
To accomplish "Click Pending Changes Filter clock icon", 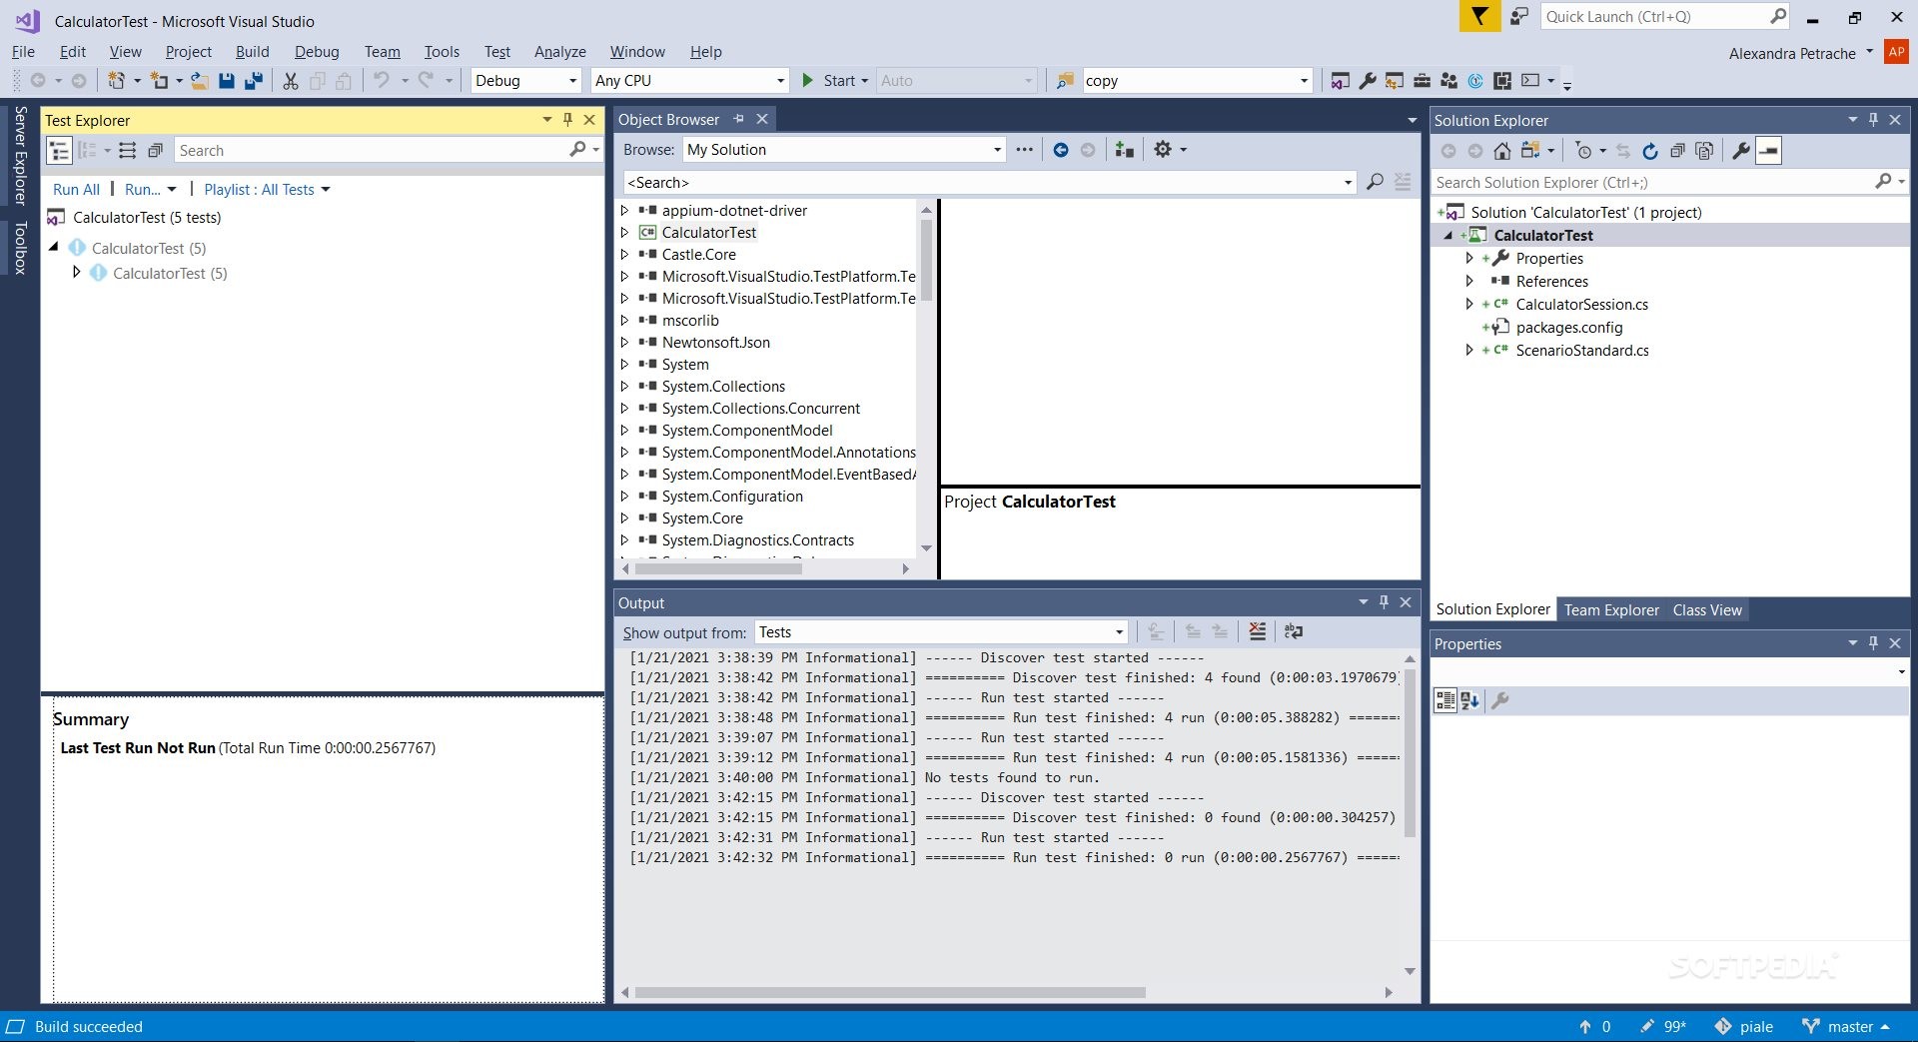I will point(1583,151).
